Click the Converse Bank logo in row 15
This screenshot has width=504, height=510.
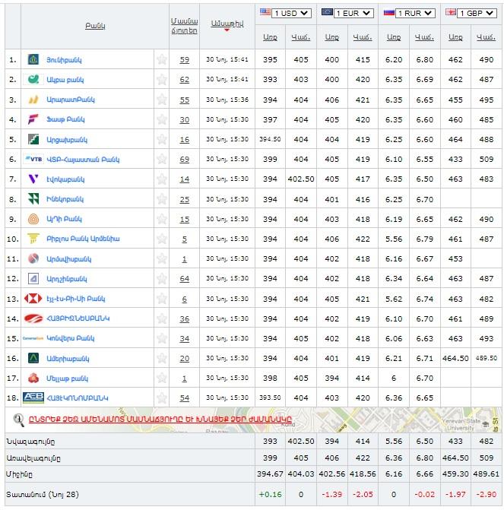pos(33,338)
